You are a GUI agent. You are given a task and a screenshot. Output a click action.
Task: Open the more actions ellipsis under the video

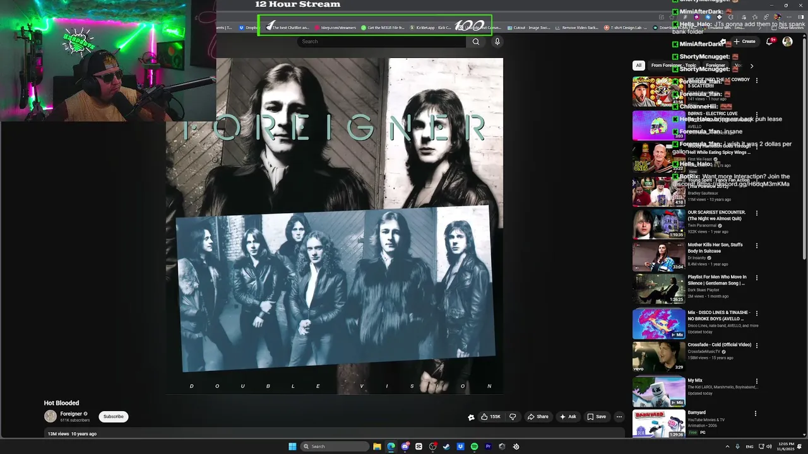point(619,417)
